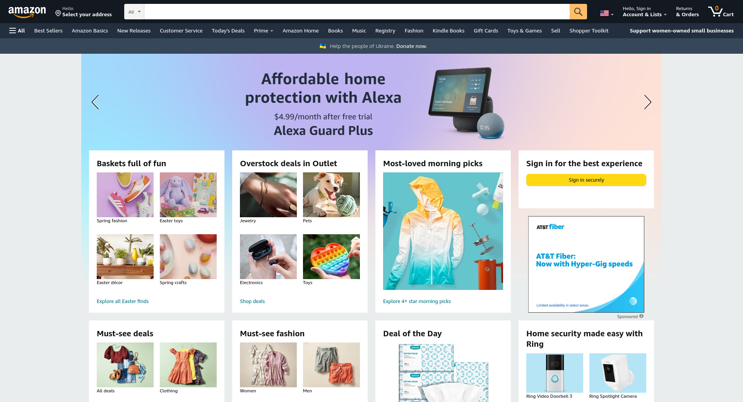The height and width of the screenshot is (402, 743).
Task: Expand the All search category dropdown
Action: pos(134,12)
